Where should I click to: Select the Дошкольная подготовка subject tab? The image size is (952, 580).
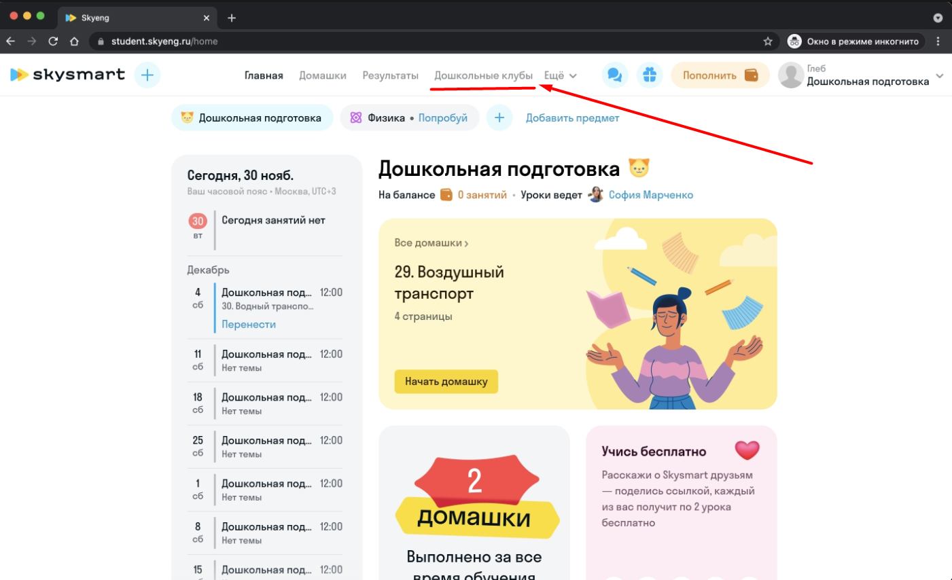click(x=252, y=117)
